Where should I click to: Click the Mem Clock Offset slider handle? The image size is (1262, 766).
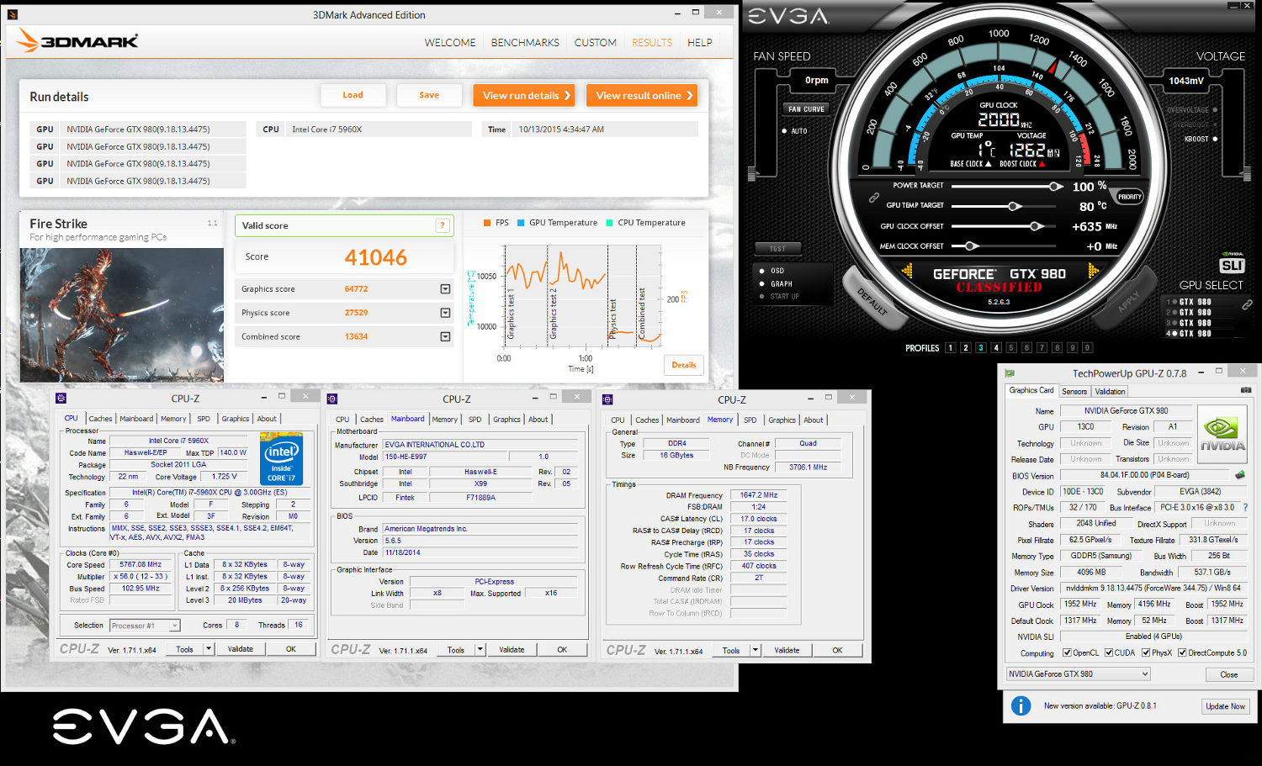971,246
